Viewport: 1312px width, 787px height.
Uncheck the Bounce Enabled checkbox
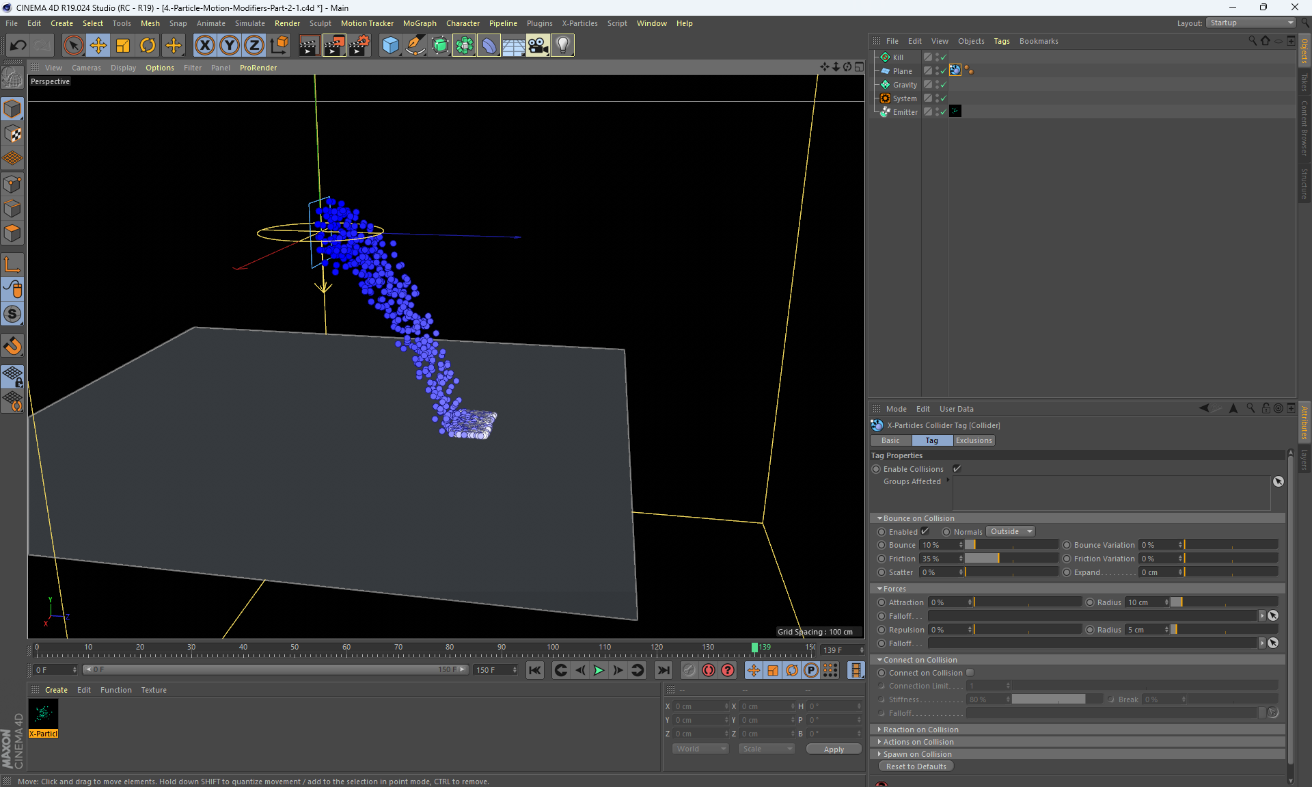click(x=925, y=531)
